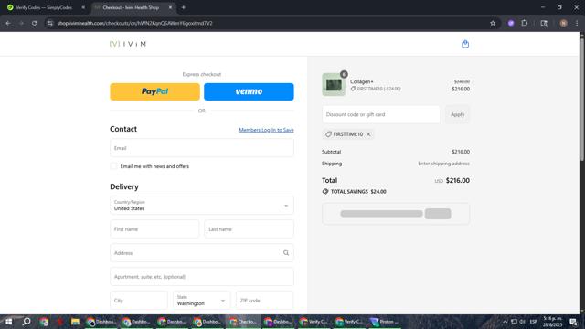Click the taskbar clock and date
The image size is (585, 329).
point(552,322)
